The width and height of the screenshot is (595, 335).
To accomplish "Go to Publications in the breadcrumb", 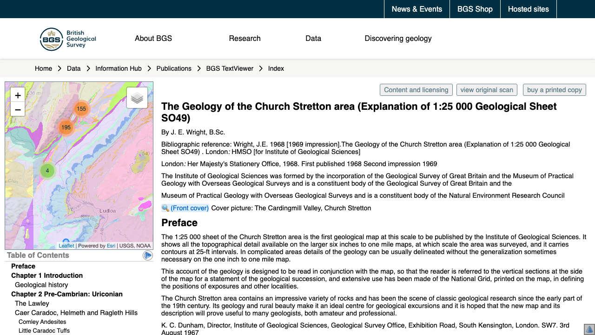I will [174, 68].
